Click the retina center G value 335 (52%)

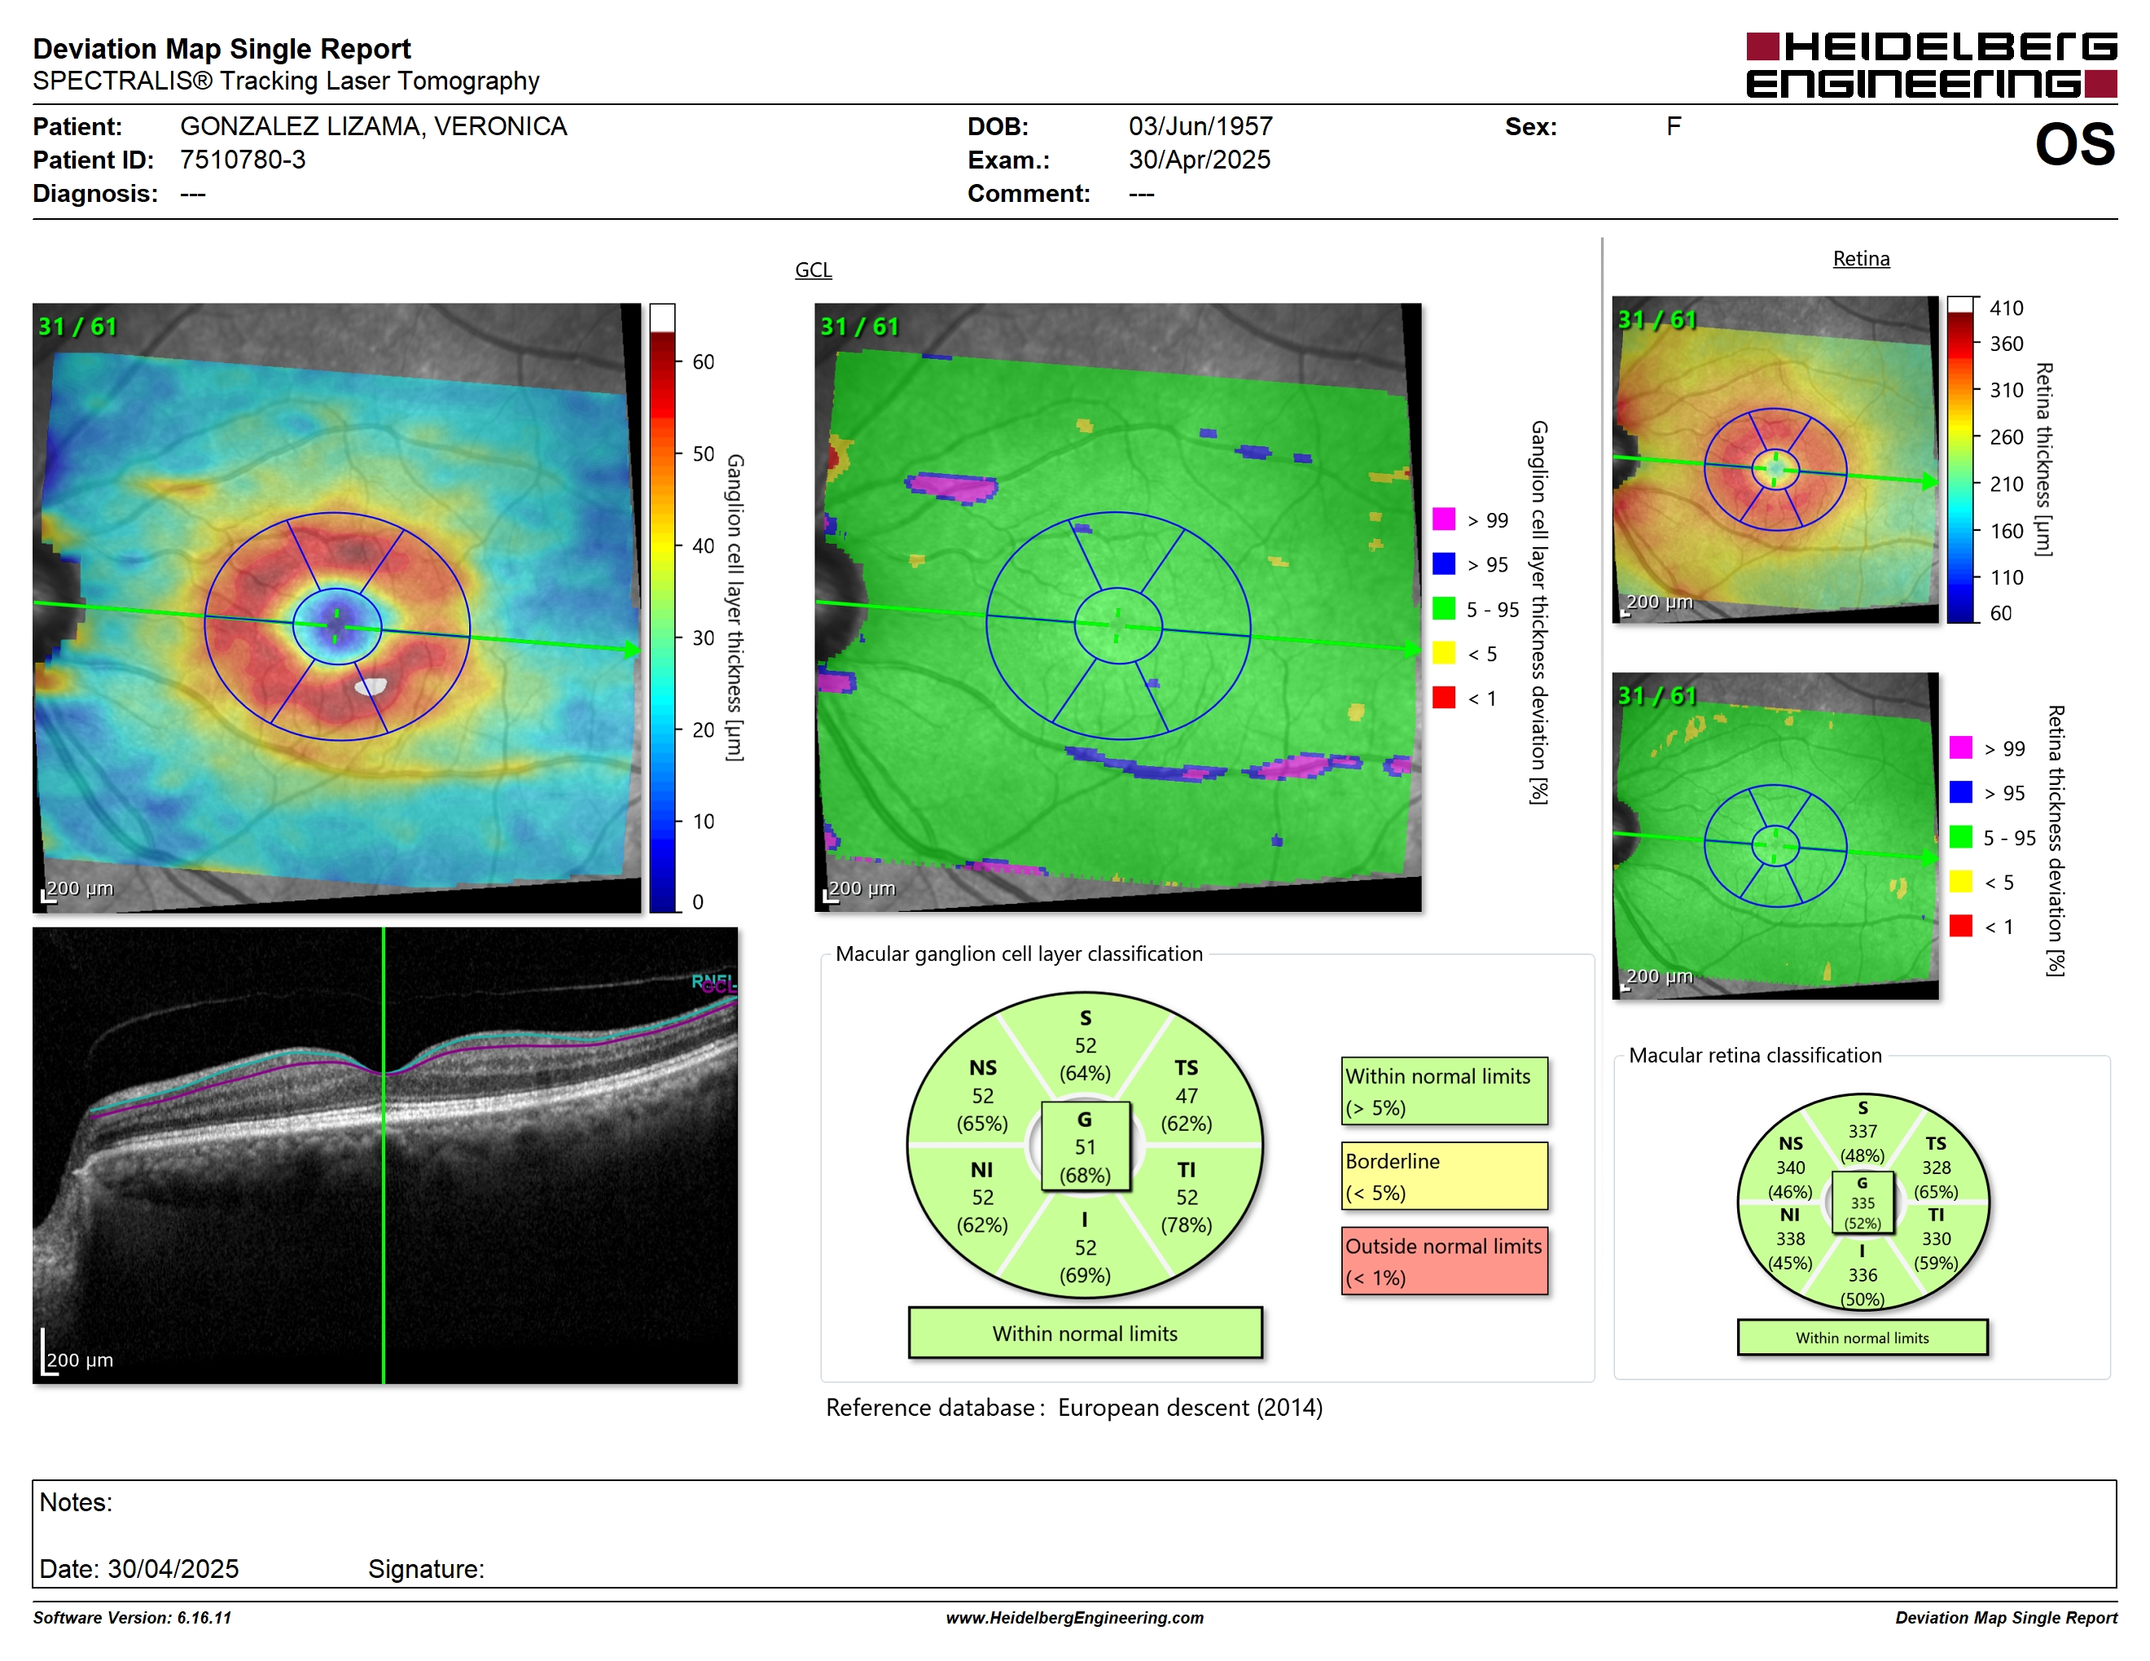[x=1863, y=1213]
